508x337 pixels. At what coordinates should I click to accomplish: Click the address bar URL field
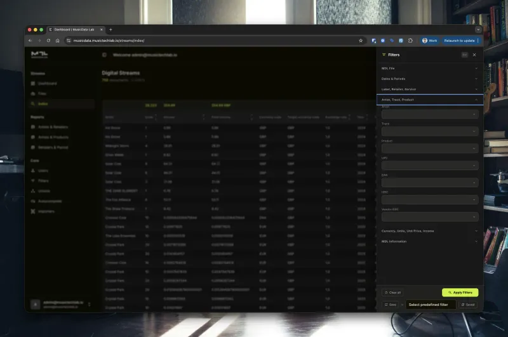coord(214,41)
